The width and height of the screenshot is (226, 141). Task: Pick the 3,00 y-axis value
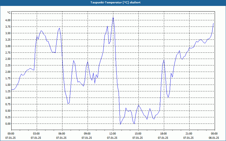click(8, 46)
